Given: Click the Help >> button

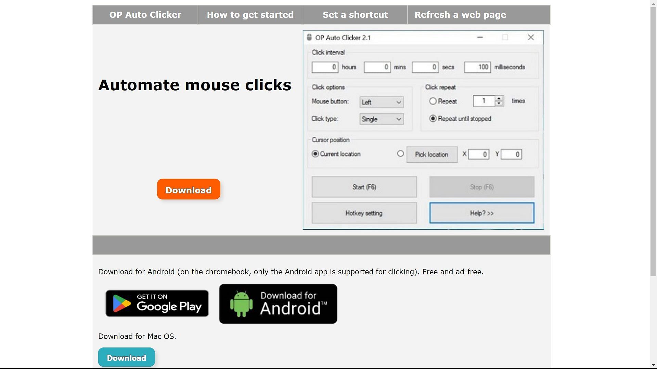Looking at the screenshot, I should click(482, 213).
